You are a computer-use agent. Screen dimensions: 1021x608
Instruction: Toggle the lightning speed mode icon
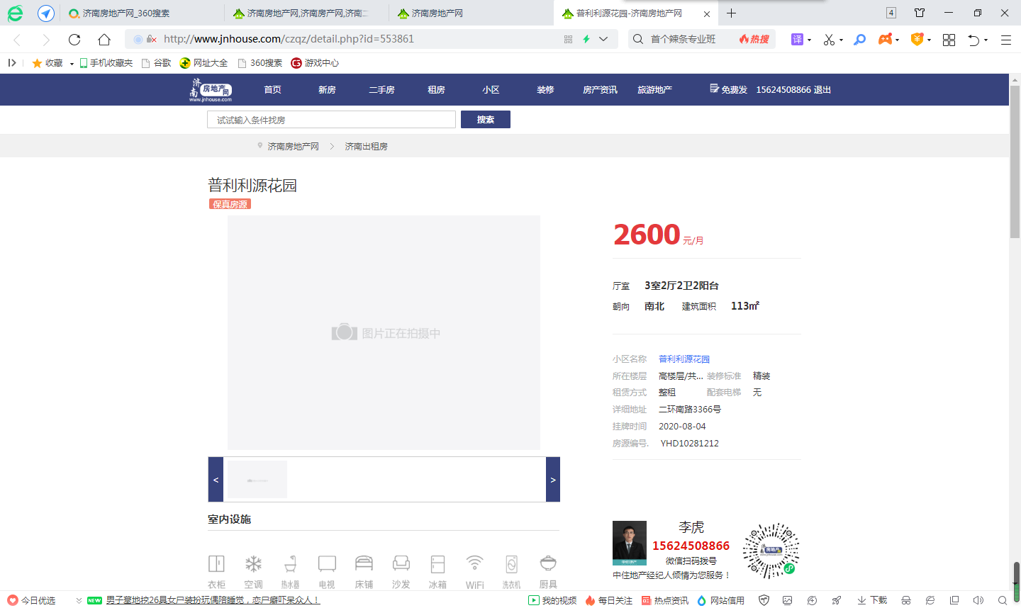point(586,40)
